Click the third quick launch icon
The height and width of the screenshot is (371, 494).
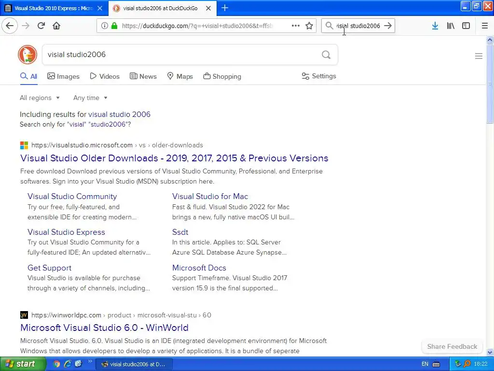[x=78, y=364]
